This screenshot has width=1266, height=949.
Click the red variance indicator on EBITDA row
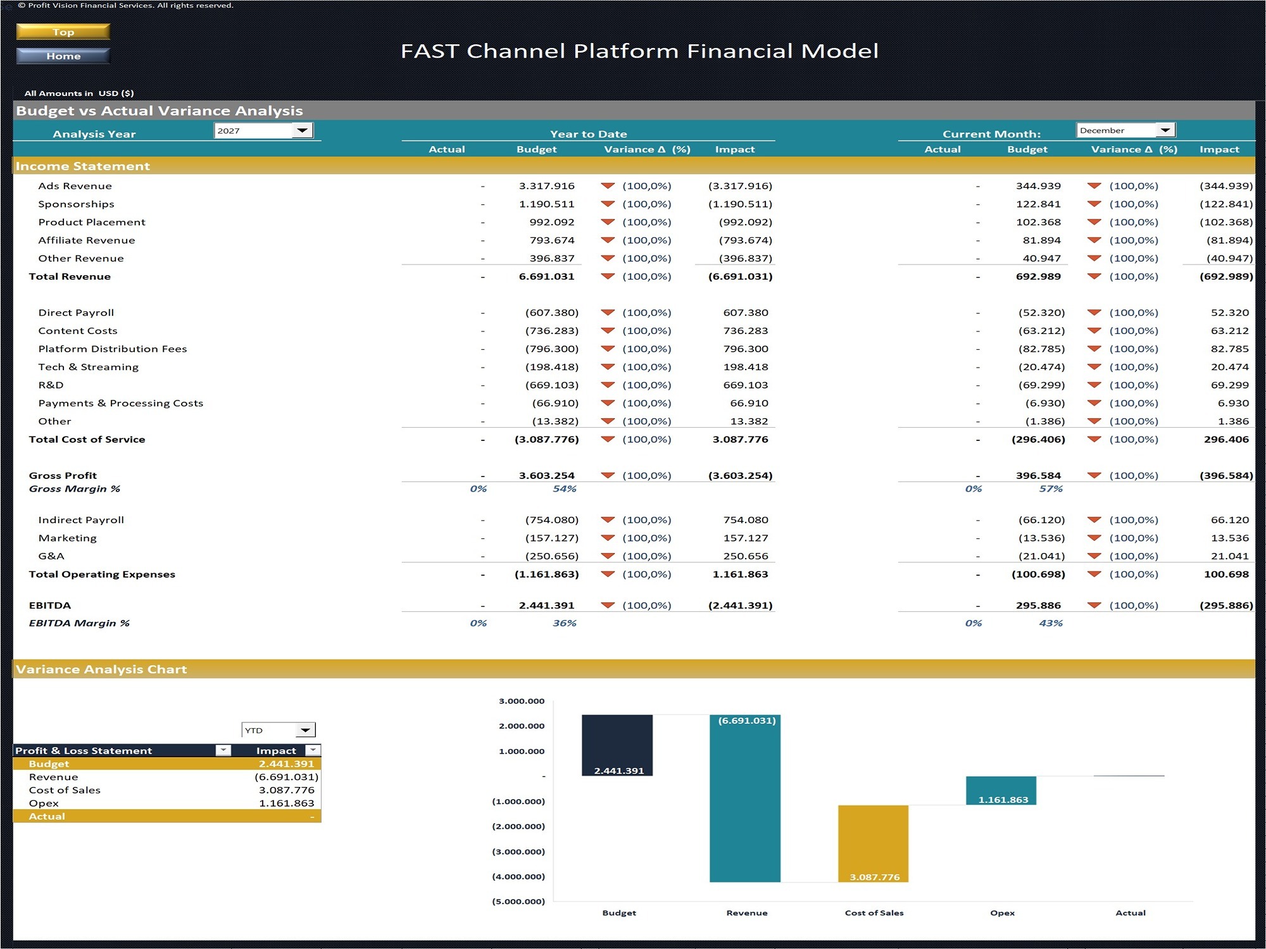608,605
